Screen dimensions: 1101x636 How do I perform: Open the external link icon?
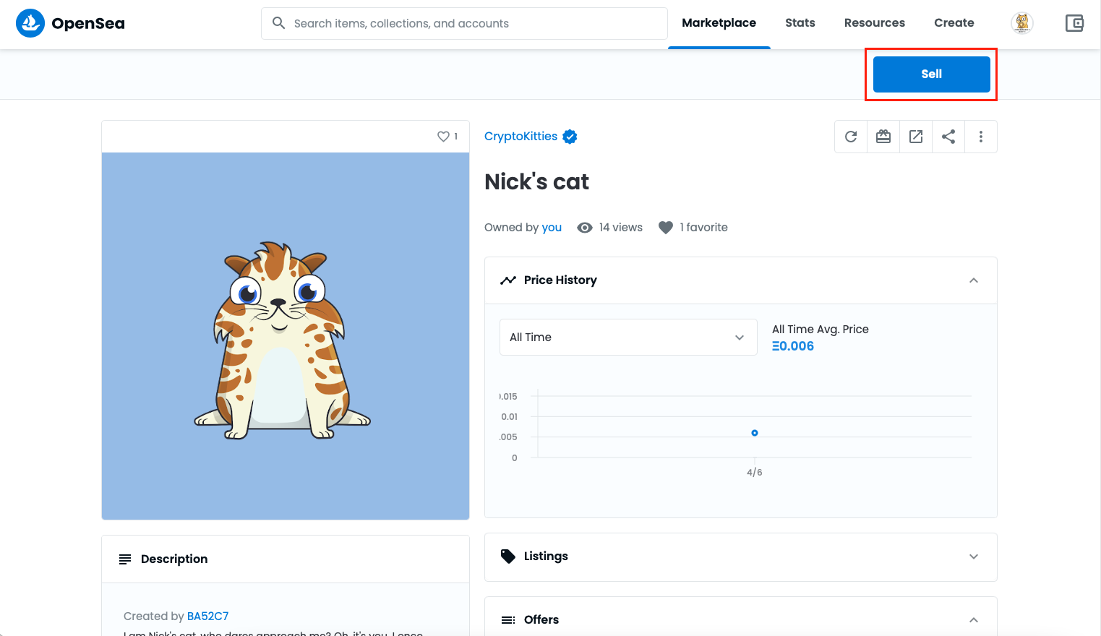[916, 137]
